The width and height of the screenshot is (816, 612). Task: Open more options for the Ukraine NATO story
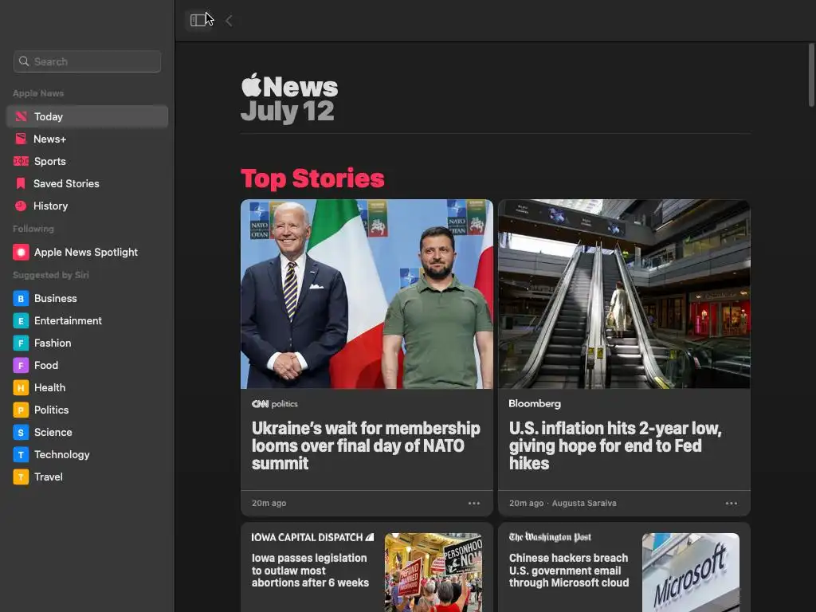[x=474, y=504]
